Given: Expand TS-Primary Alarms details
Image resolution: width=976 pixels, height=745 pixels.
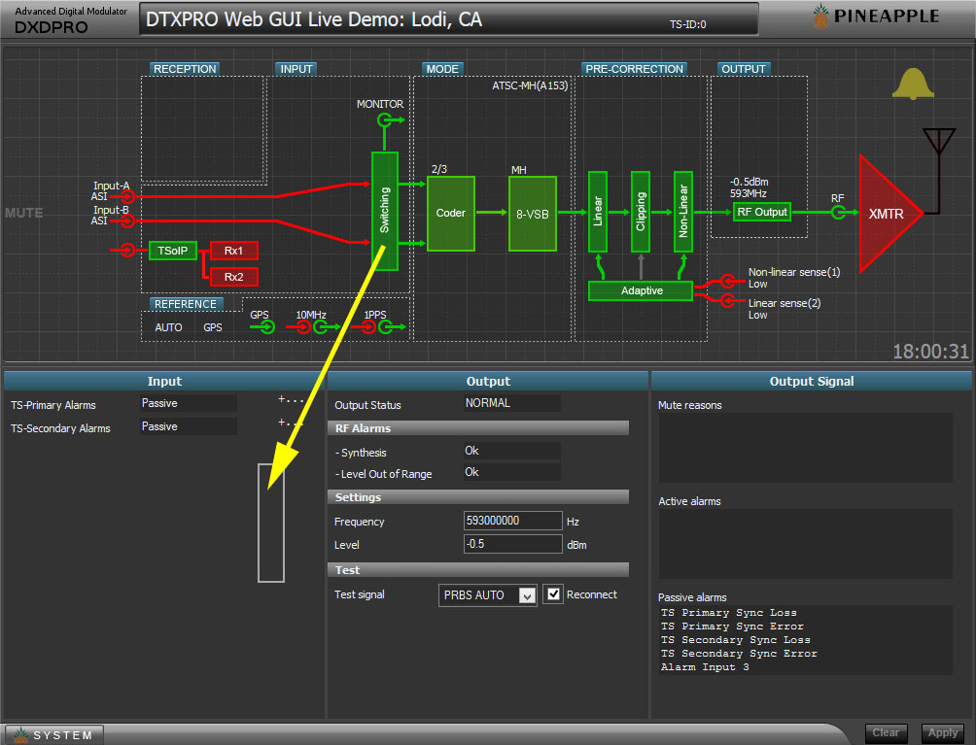Looking at the screenshot, I should [291, 399].
